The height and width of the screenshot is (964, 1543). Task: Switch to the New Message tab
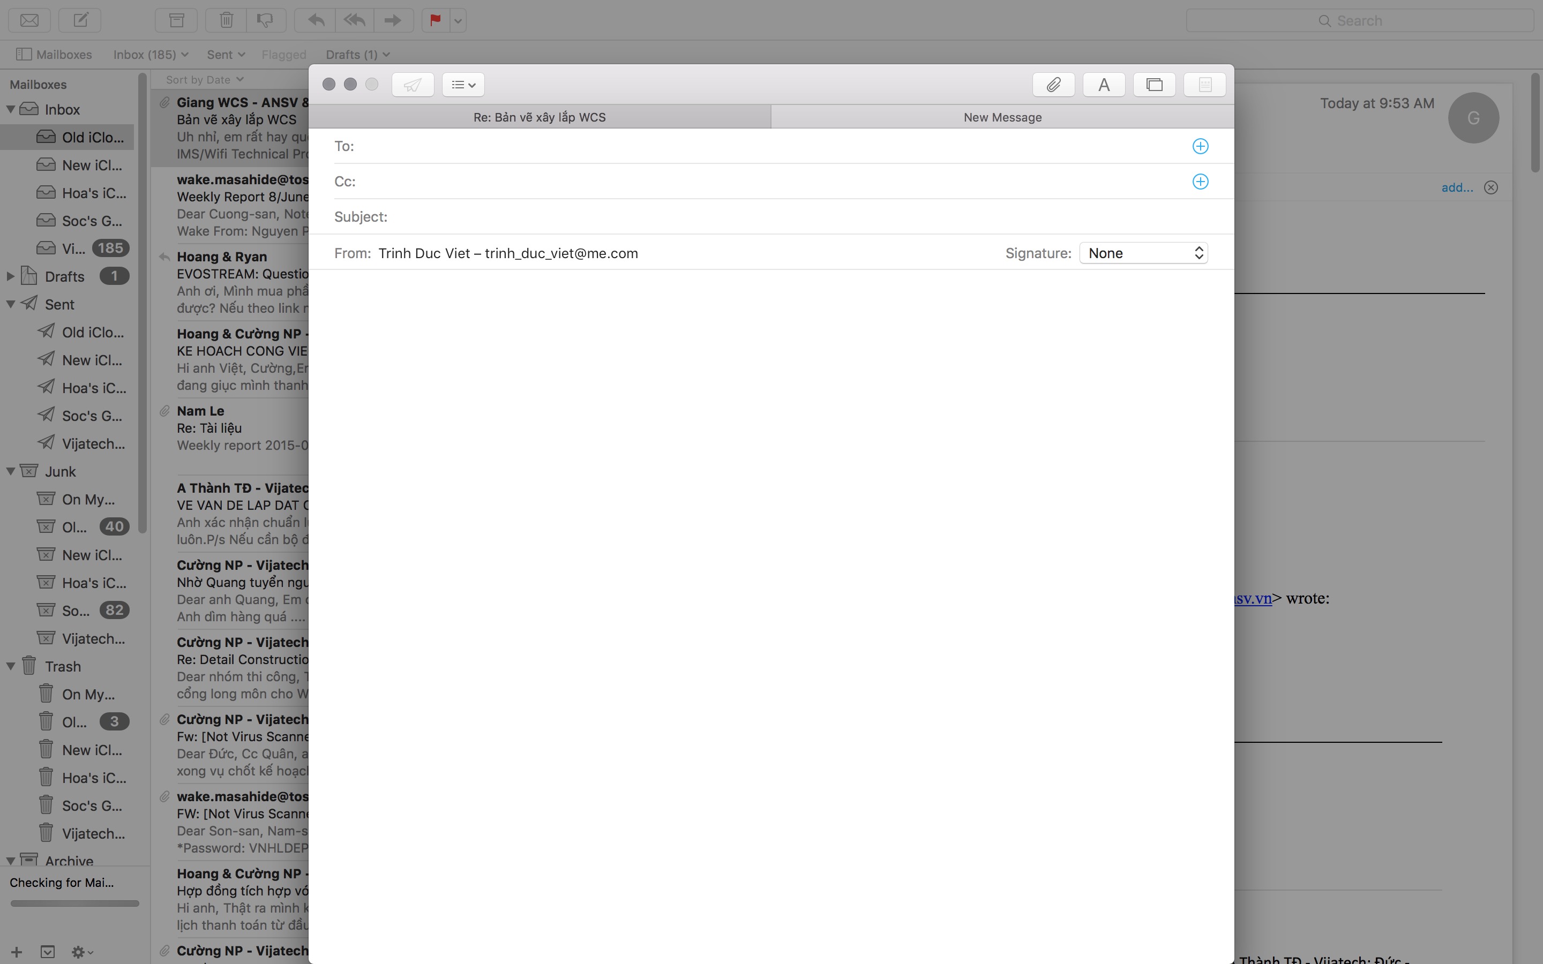1002,117
